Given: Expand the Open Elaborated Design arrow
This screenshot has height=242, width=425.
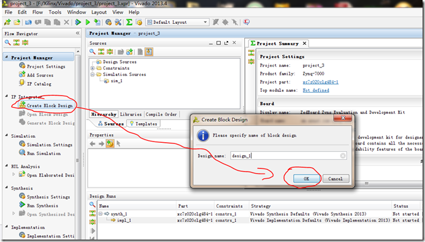Looking at the screenshot, I should (x=13, y=175).
